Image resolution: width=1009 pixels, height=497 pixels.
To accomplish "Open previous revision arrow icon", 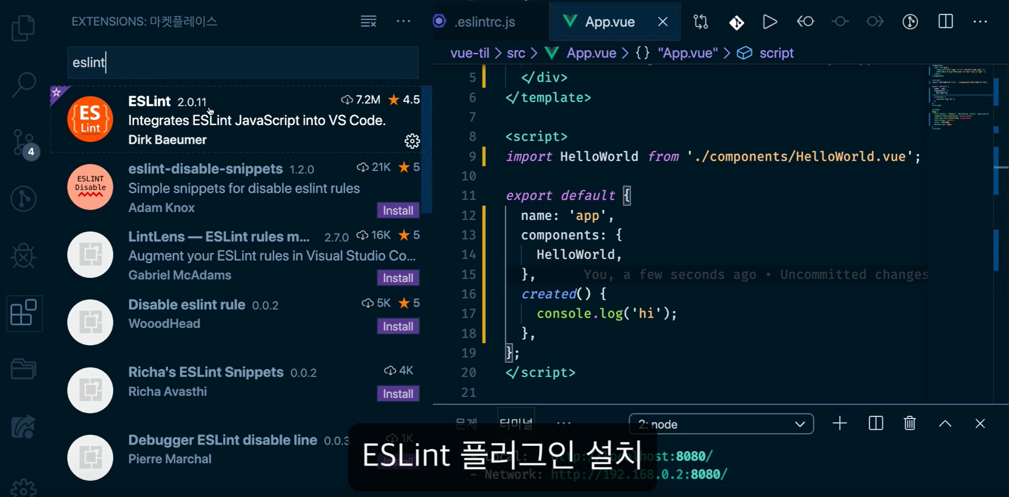I will pyautogui.click(x=805, y=21).
